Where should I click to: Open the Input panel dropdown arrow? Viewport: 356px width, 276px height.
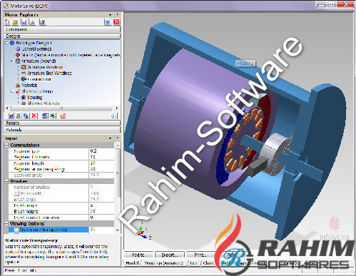pyautogui.click(x=110, y=138)
